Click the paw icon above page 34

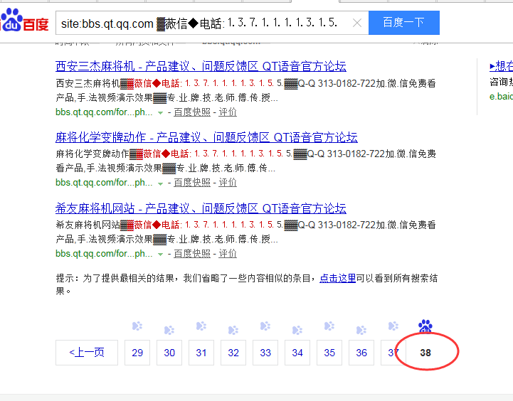click(297, 330)
